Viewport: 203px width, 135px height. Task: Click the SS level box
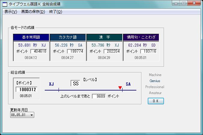tap(75, 83)
